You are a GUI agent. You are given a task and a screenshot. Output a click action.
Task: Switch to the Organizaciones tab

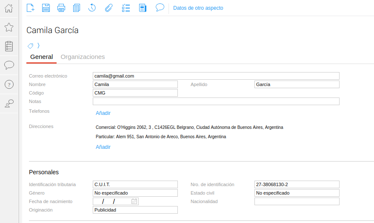click(x=83, y=57)
